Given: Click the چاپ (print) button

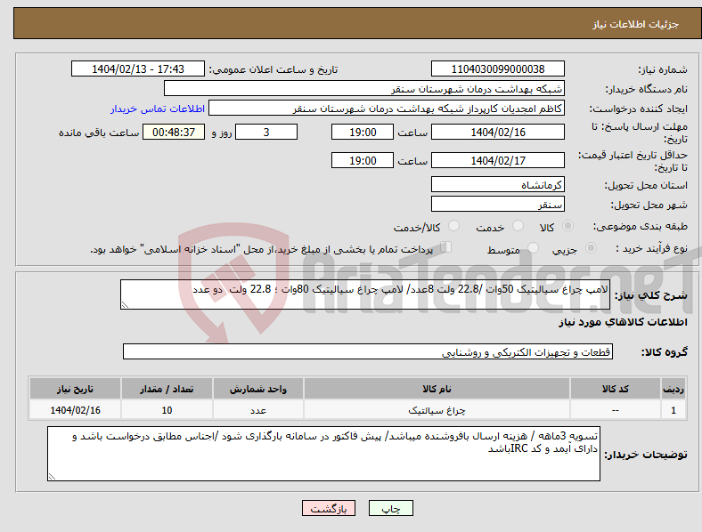Looking at the screenshot, I should [x=390, y=508].
